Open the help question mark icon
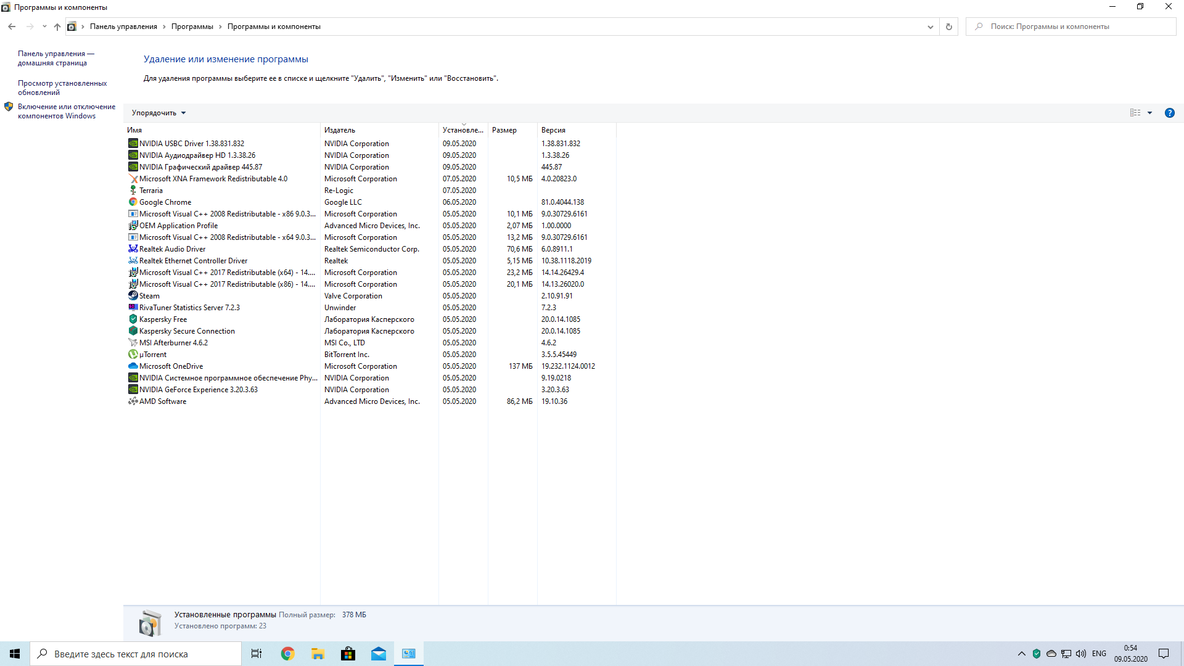The image size is (1184, 666). [1169, 113]
